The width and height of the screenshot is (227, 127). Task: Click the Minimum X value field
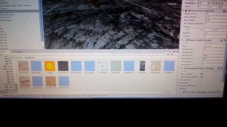pos(213,55)
